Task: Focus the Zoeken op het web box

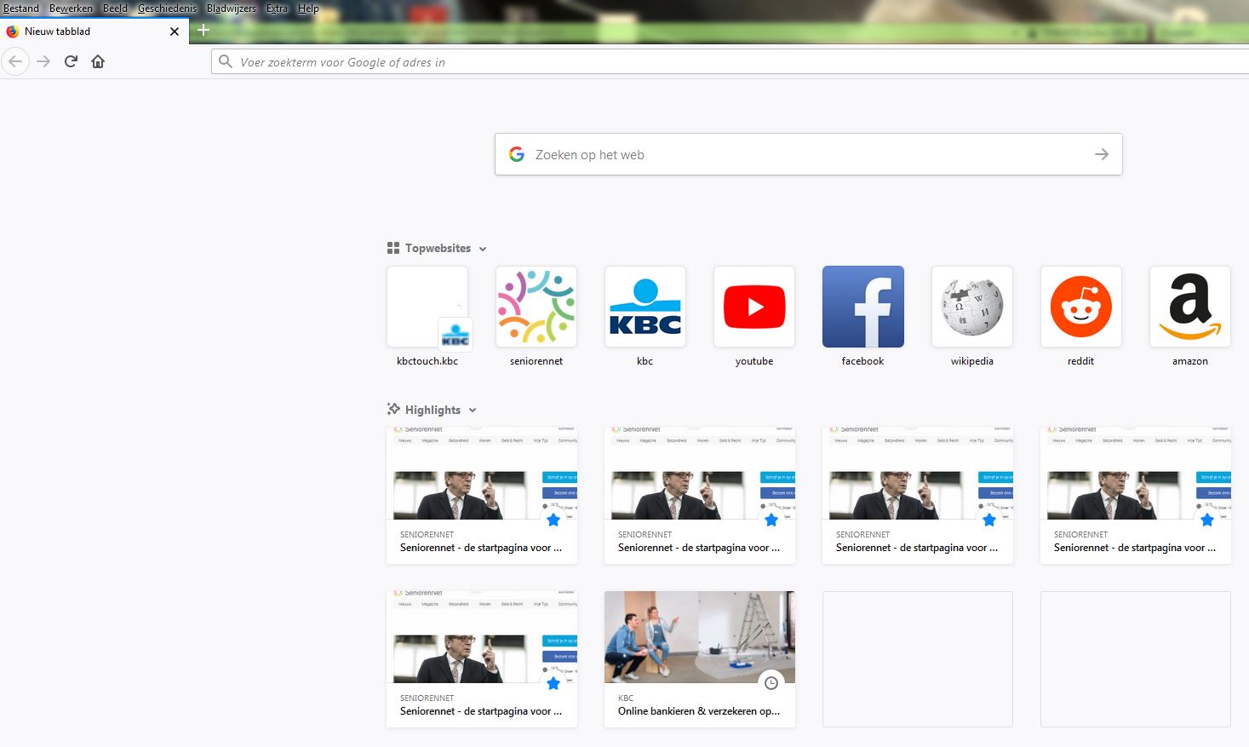Action: (808, 154)
